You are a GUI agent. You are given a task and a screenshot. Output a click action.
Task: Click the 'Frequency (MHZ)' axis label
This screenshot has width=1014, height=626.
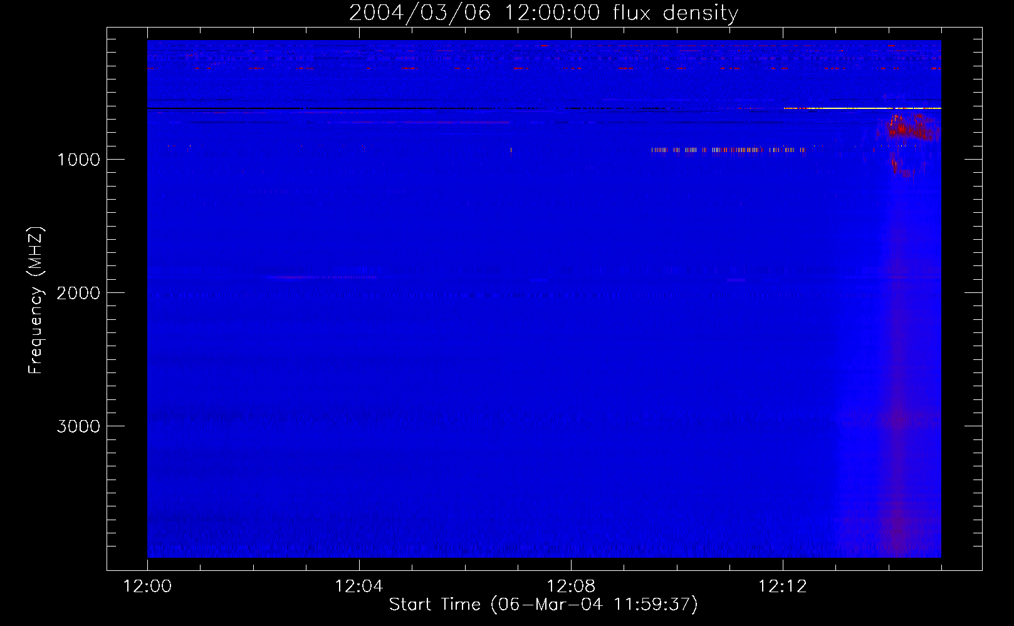36,300
